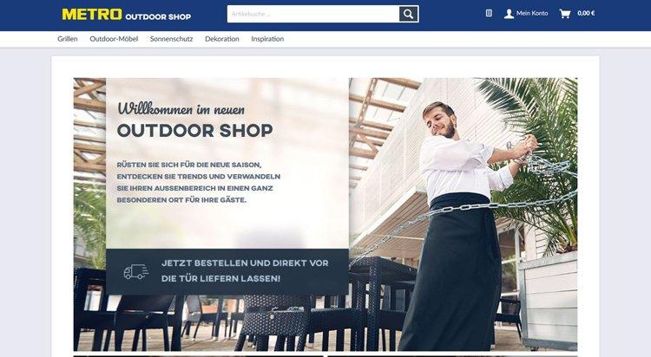The height and width of the screenshot is (357, 651).
Task: Open the Outdoor-Möbel category
Action: 114,39
